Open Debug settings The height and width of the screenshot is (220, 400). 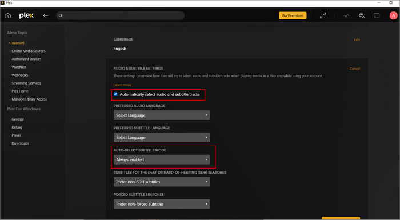(17, 127)
